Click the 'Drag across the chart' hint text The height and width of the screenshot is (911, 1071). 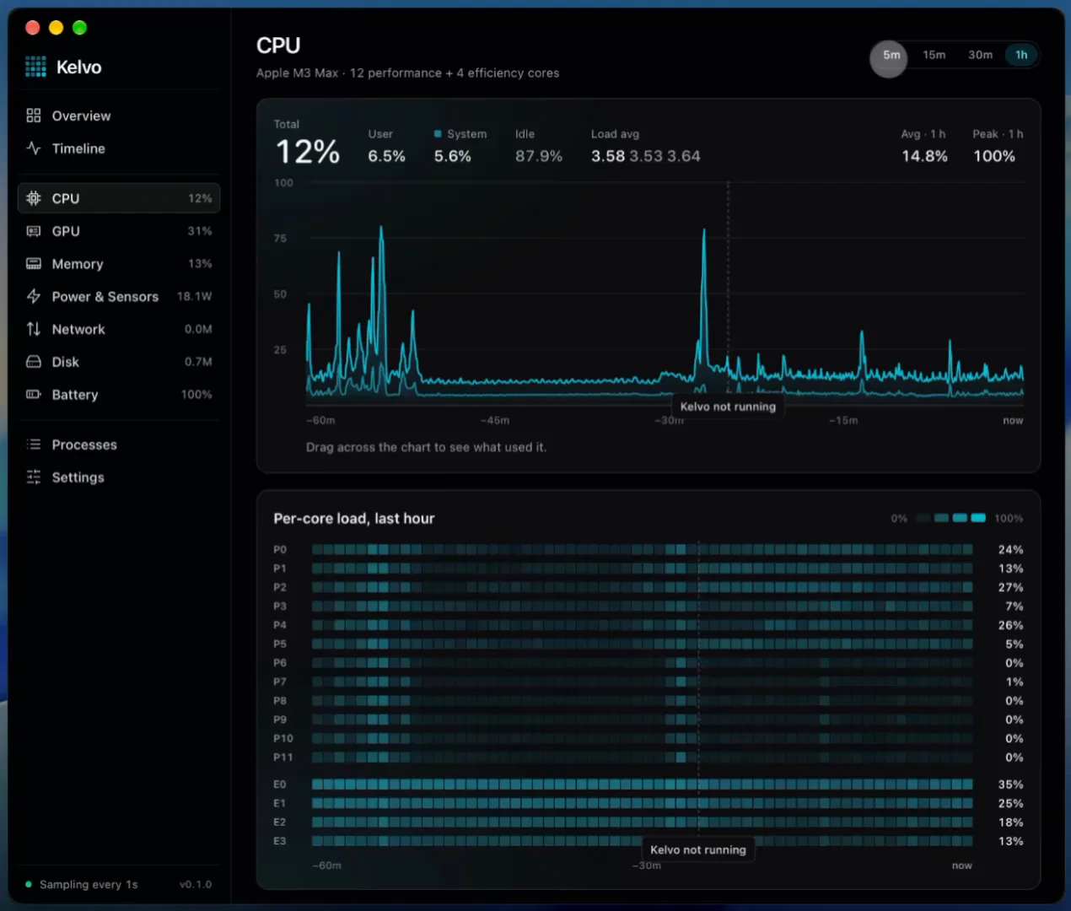coord(426,447)
